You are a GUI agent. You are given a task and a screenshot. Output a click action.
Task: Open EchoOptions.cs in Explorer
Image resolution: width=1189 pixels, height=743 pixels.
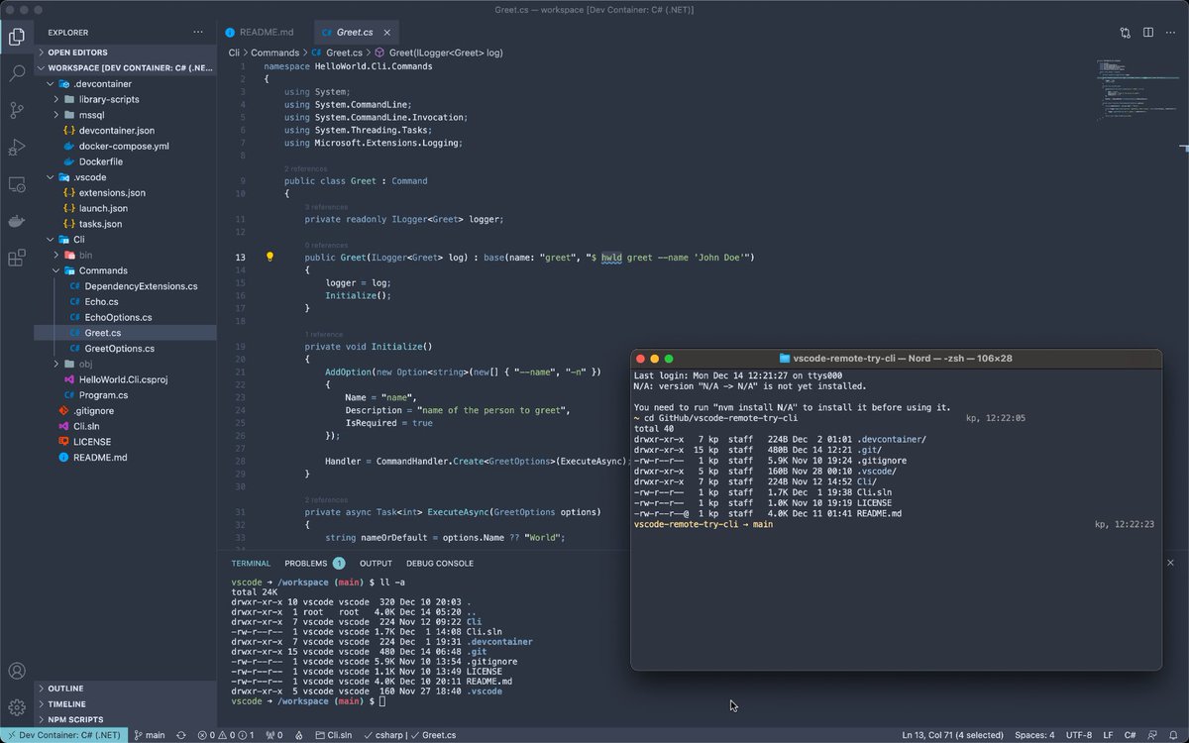(x=125, y=317)
